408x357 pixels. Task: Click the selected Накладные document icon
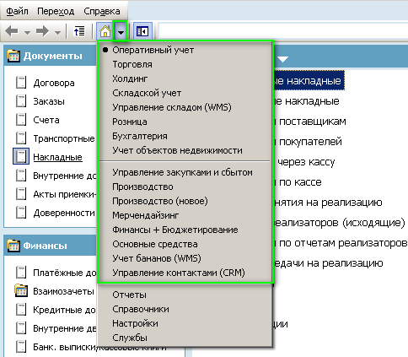click(x=21, y=156)
